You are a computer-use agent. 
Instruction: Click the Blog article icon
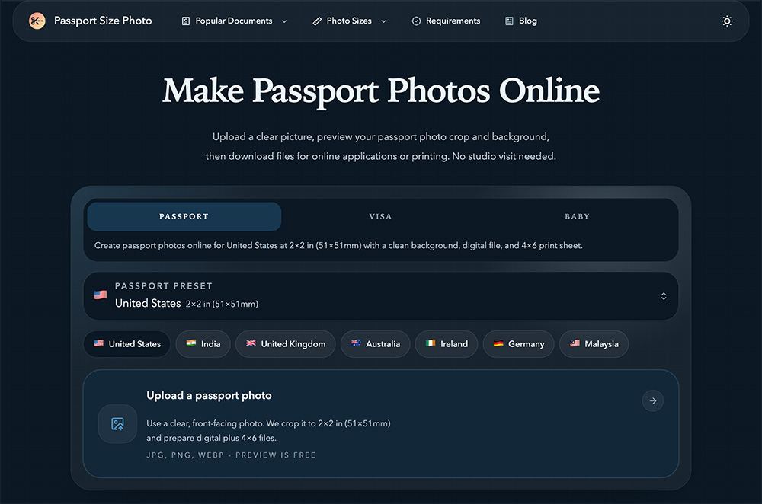tap(509, 21)
